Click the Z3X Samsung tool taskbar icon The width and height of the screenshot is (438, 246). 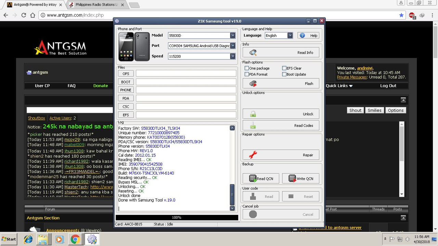[x=92, y=239]
